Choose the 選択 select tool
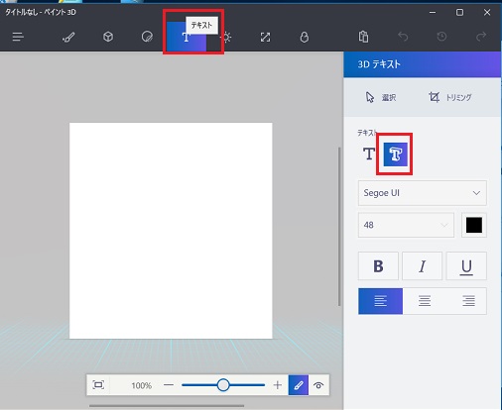Viewport: 502px width, 410px height. point(381,97)
